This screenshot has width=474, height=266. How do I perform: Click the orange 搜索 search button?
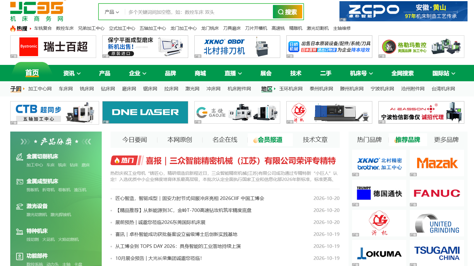coord(287,12)
